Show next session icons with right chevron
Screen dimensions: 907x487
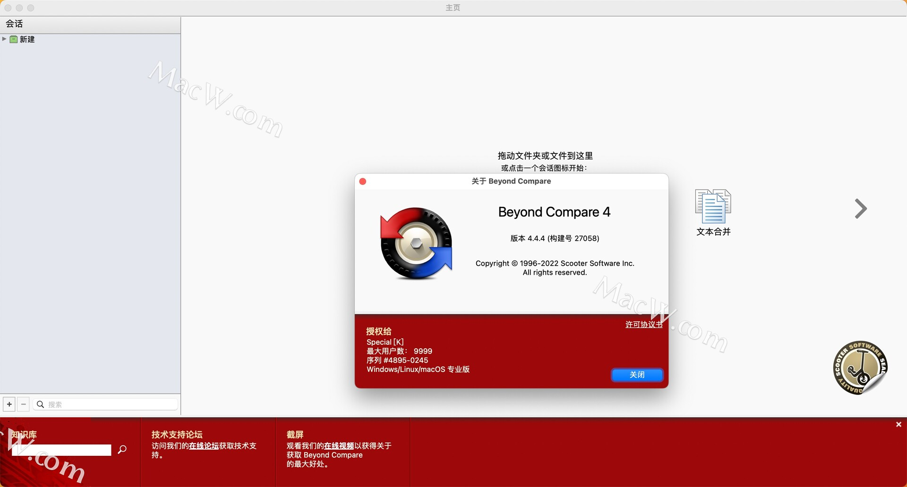pyautogui.click(x=861, y=209)
